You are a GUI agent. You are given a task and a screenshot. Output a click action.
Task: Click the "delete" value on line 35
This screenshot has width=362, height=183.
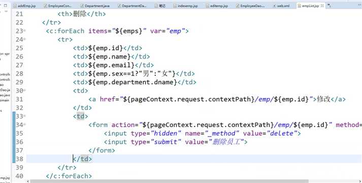click(x=282, y=133)
